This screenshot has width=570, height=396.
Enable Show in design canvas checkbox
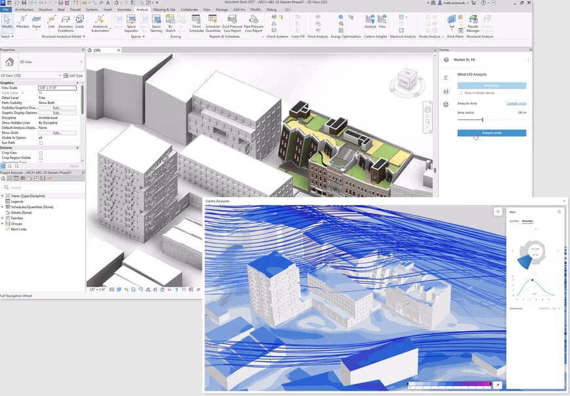[461, 94]
